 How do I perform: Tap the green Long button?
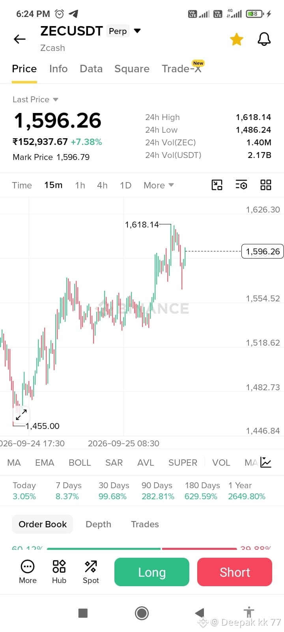click(152, 572)
